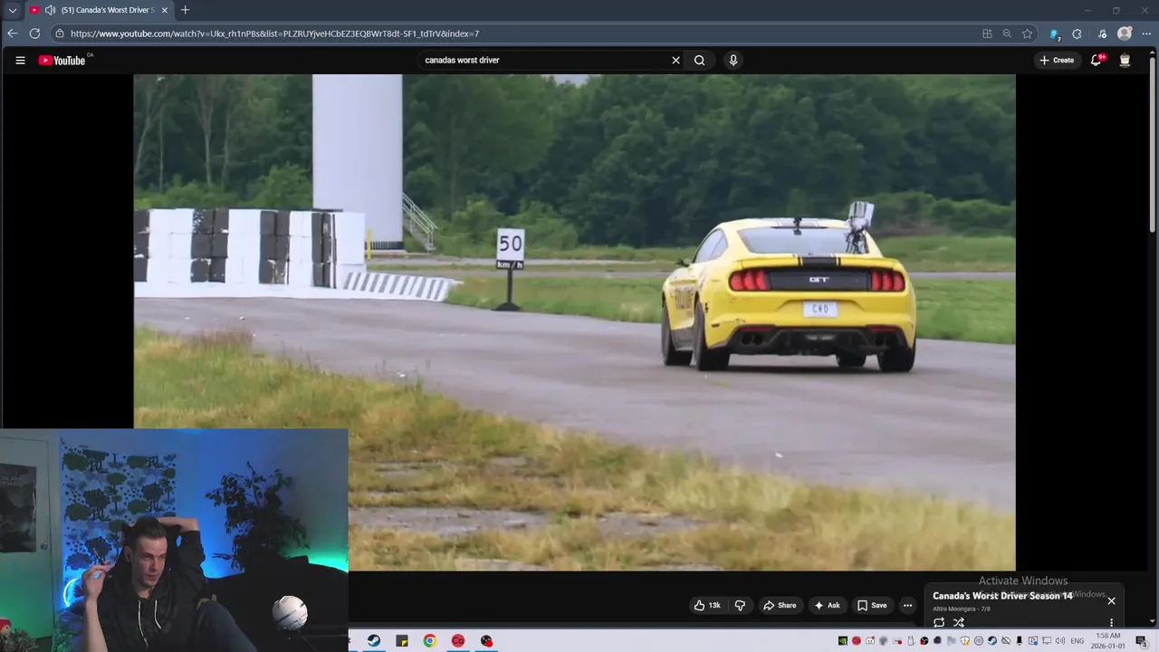Open the browser zoom indicator icon
Viewport: 1159px width, 652px height.
click(x=1007, y=34)
